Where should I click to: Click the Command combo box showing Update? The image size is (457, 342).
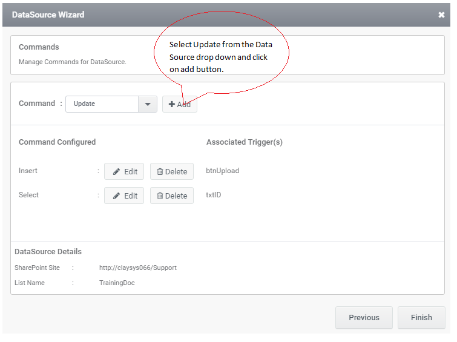tap(111, 104)
